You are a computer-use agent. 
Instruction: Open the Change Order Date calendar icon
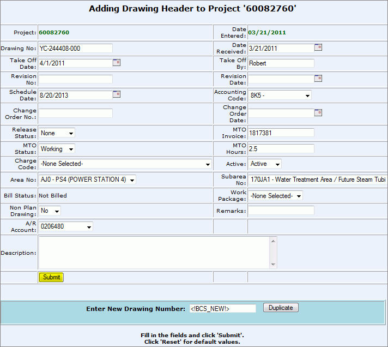click(x=318, y=112)
